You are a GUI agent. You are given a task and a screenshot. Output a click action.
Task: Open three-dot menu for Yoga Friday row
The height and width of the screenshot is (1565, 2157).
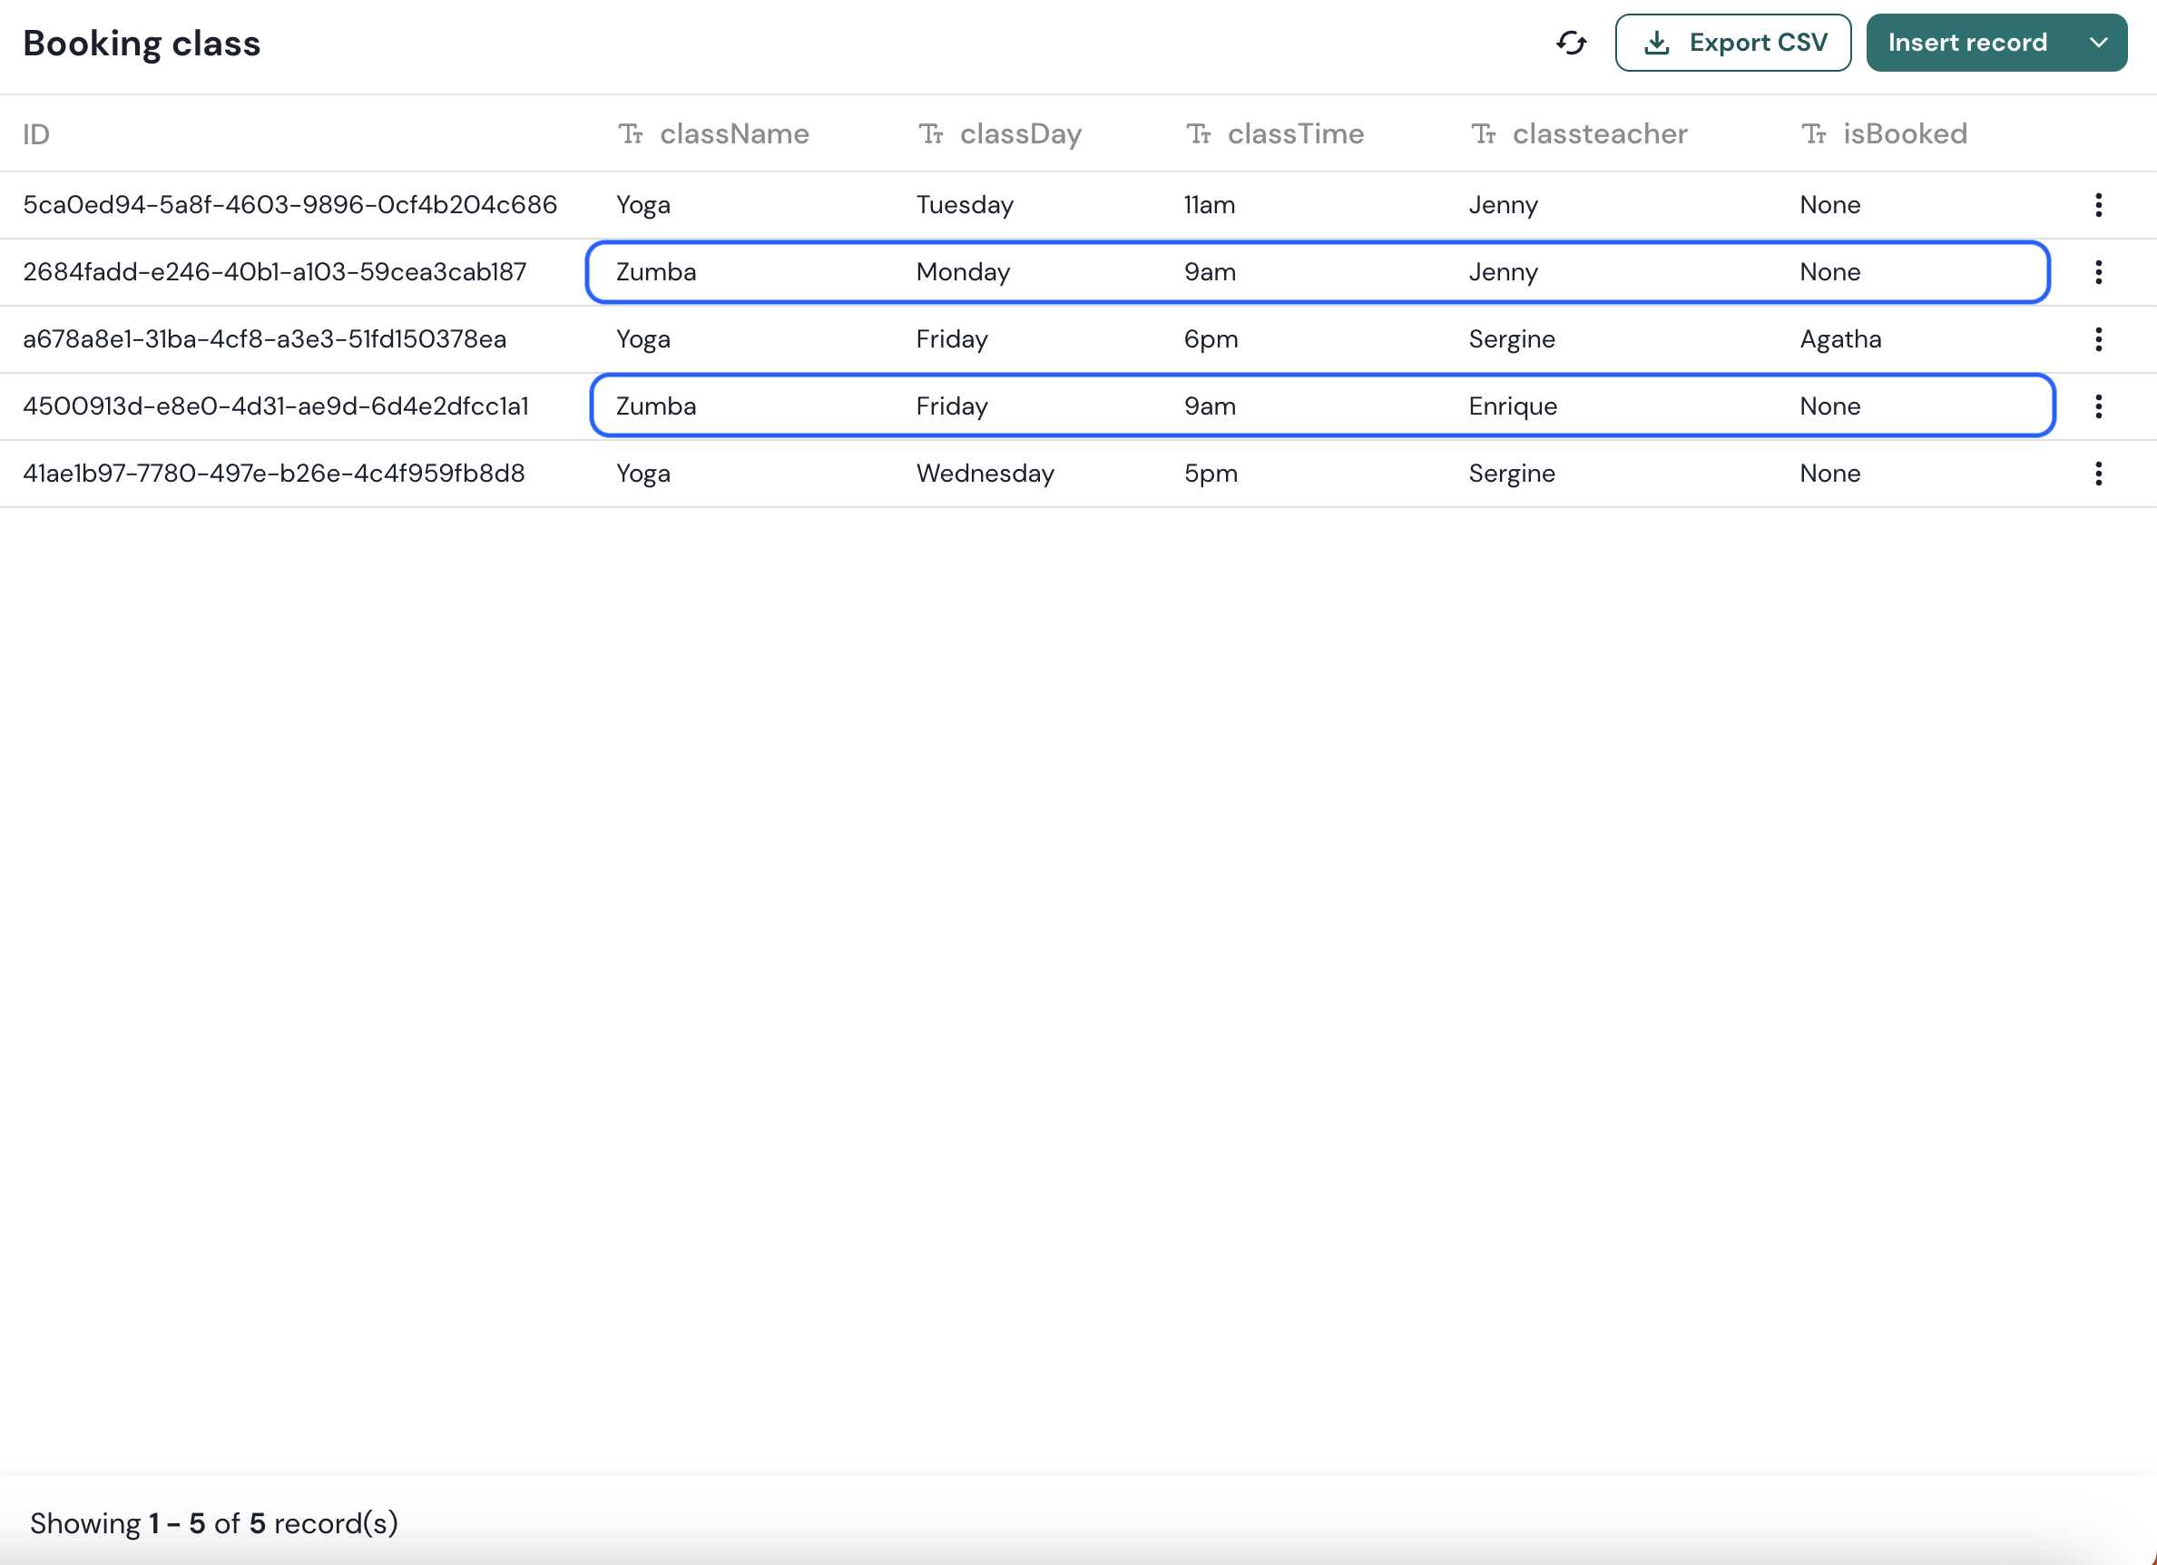(x=2097, y=339)
